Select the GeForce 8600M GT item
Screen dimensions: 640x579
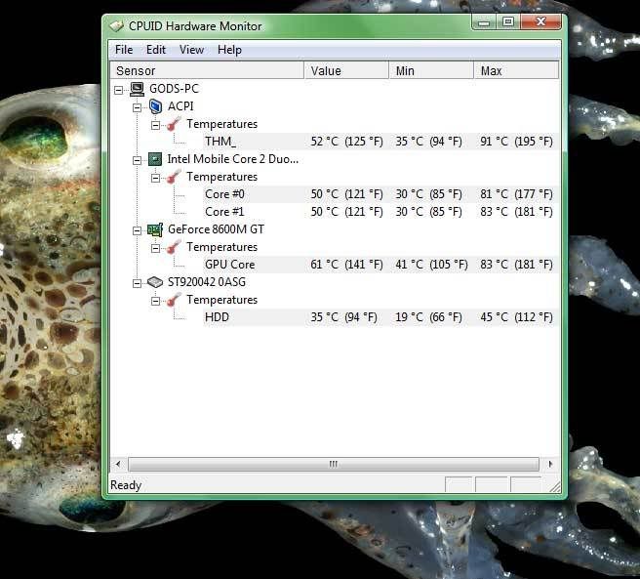(216, 229)
